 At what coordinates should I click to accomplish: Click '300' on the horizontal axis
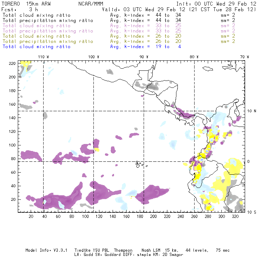222,217
